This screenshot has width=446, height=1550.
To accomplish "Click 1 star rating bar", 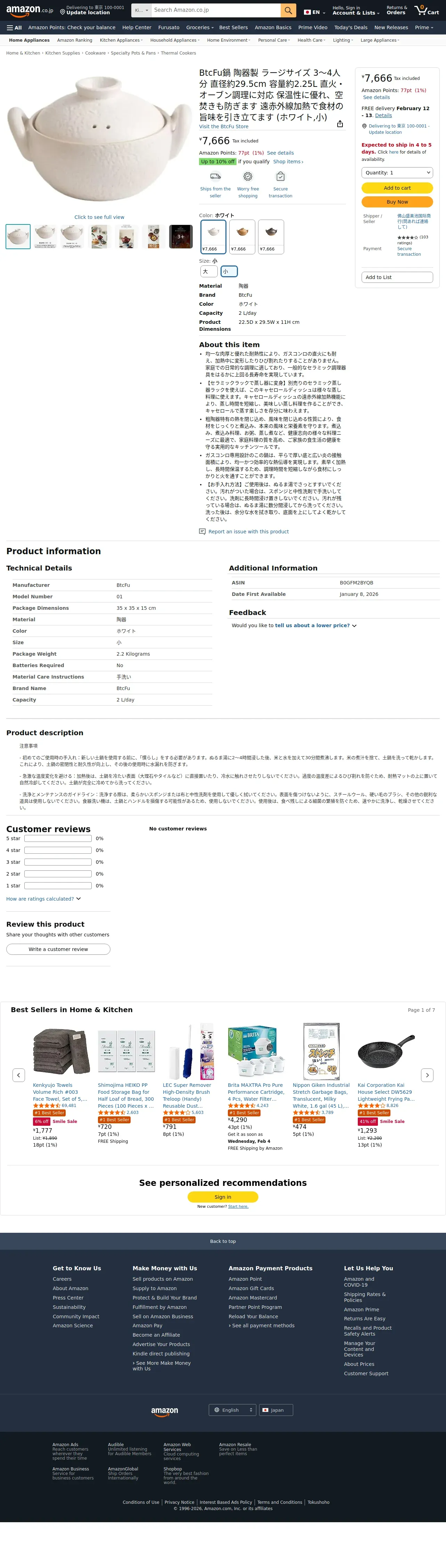I will 58,886.
